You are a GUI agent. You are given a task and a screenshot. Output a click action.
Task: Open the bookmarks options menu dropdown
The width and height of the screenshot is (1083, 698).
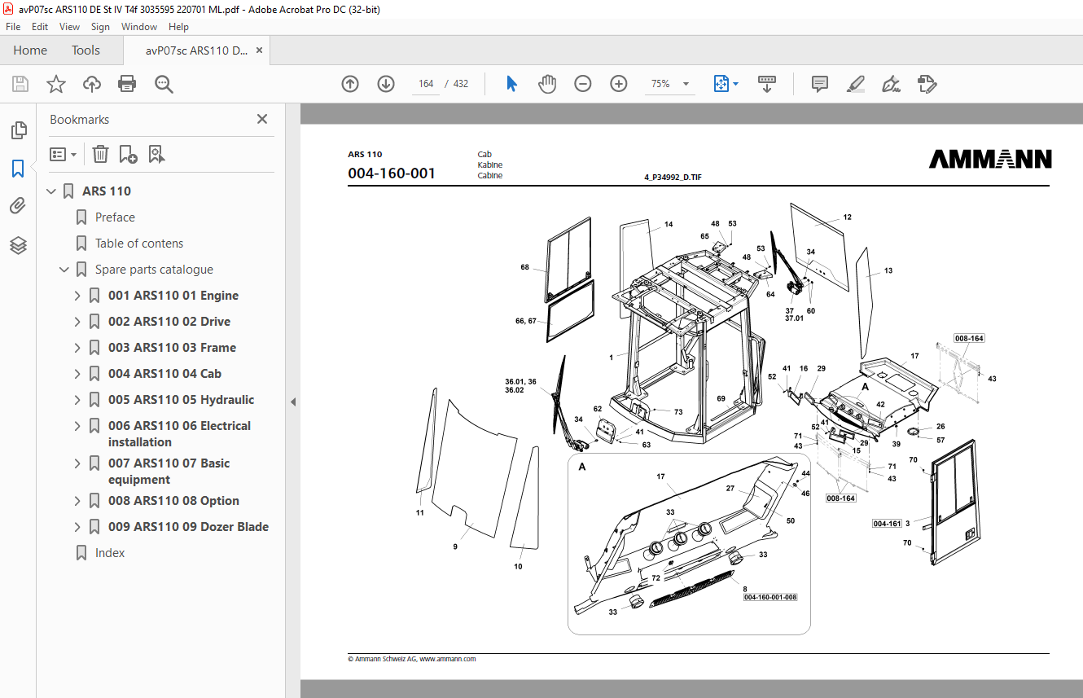point(64,154)
